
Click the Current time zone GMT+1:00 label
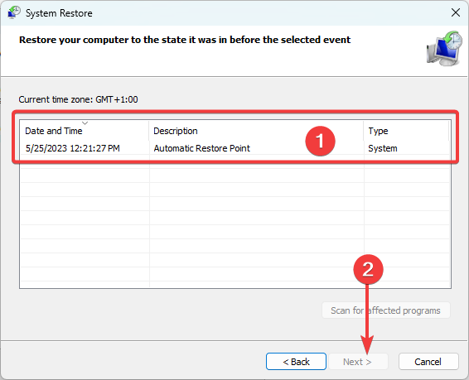[79, 99]
